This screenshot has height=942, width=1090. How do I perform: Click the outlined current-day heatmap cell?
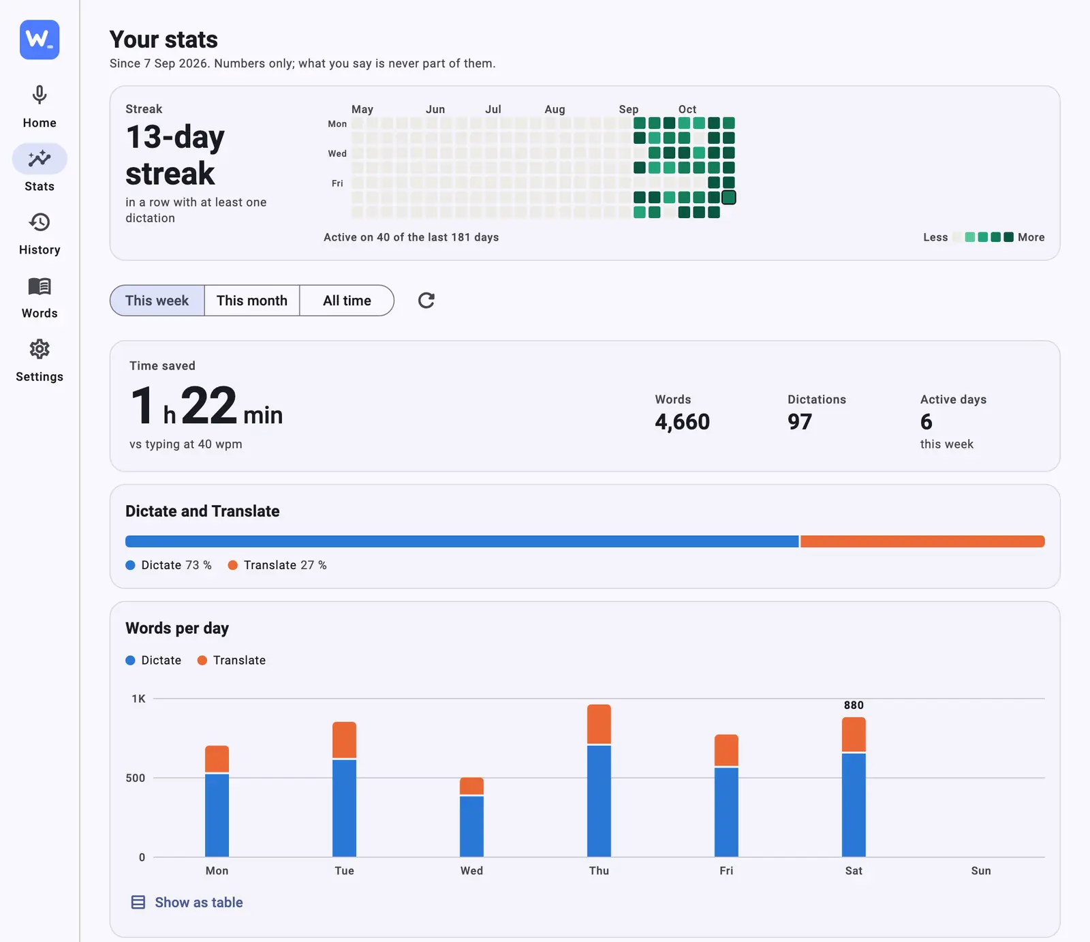pos(728,197)
